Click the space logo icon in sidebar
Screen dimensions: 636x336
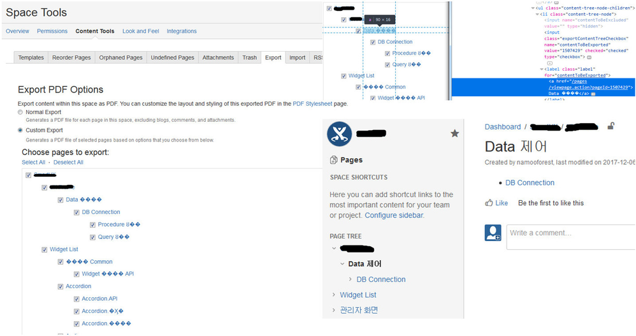click(340, 134)
